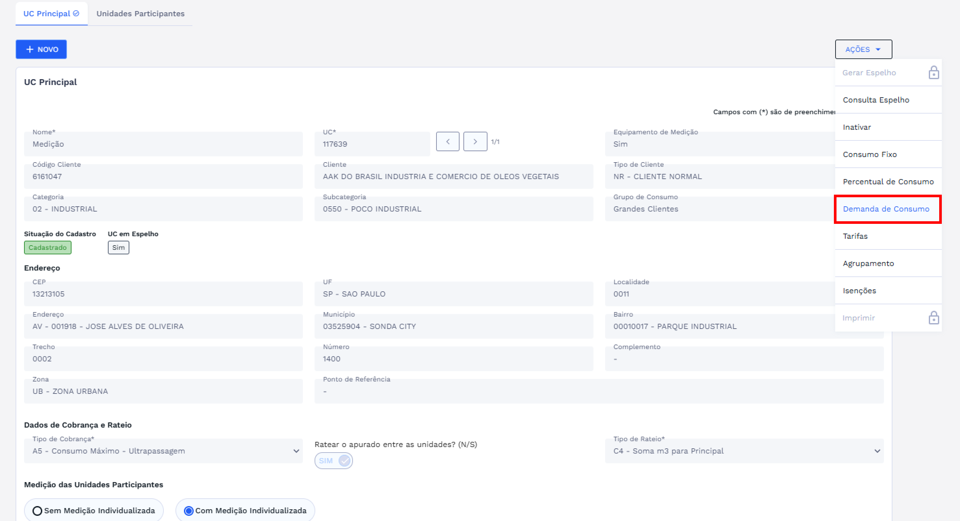Click the plus icon on NOVO button

tap(30, 49)
